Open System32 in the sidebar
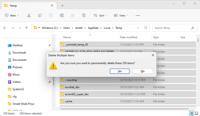 [18, 89]
